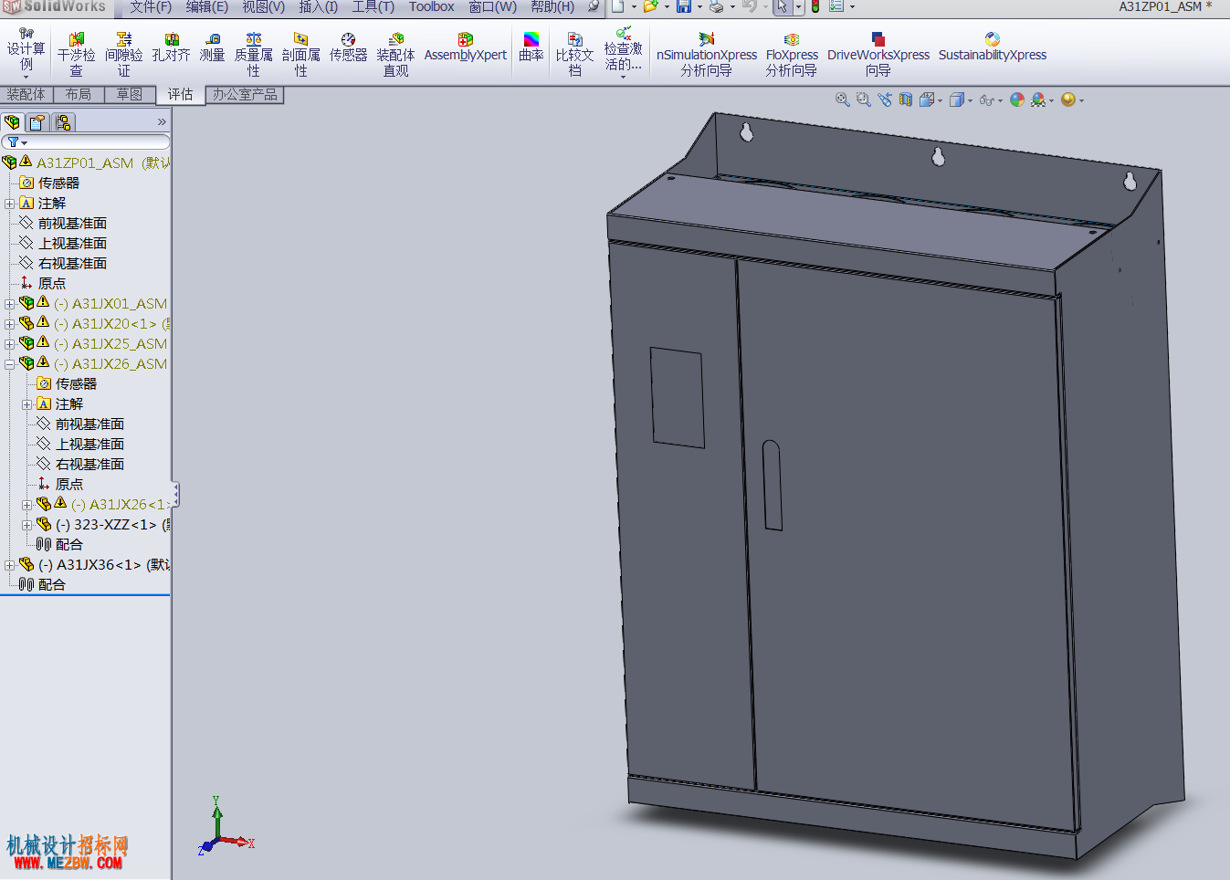Click the Options list icon in top toolbar
The height and width of the screenshot is (880, 1230).
pos(836,6)
